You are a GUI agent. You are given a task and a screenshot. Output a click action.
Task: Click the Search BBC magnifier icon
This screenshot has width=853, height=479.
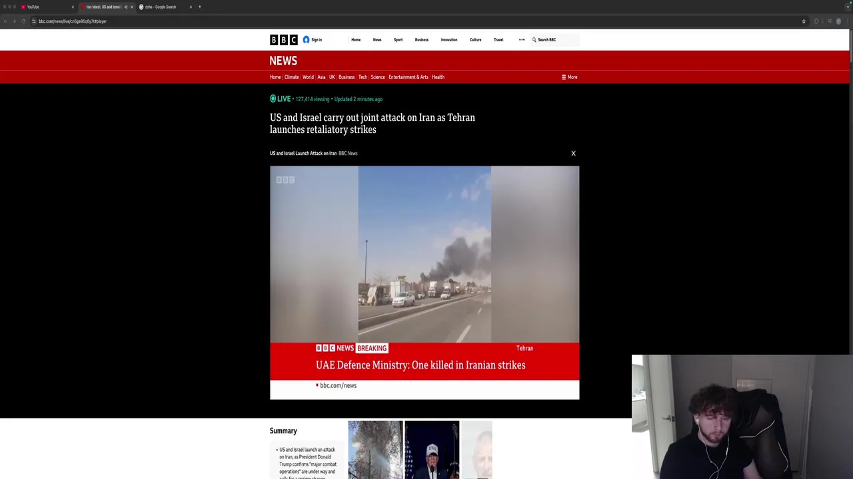534,40
